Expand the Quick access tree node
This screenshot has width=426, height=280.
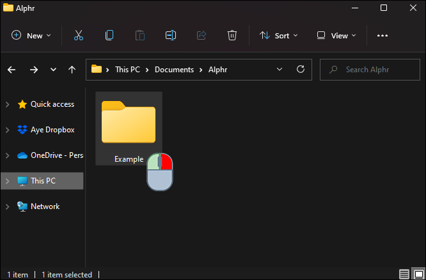pos(8,104)
